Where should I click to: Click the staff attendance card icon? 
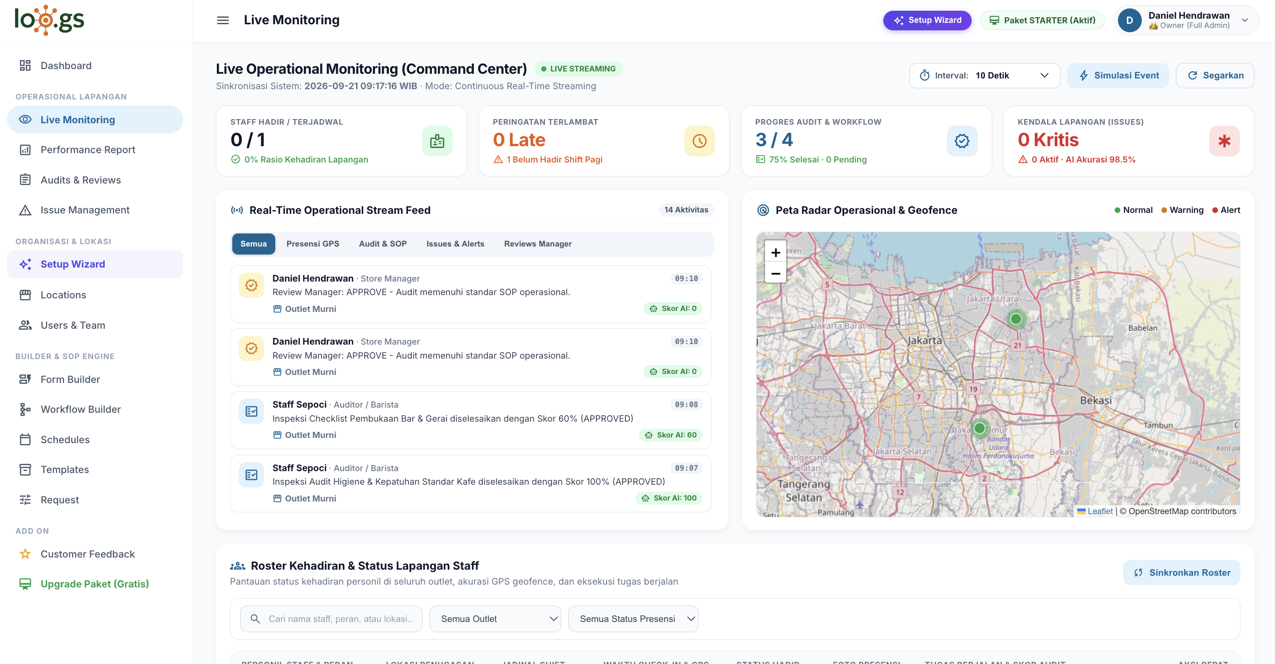point(437,141)
